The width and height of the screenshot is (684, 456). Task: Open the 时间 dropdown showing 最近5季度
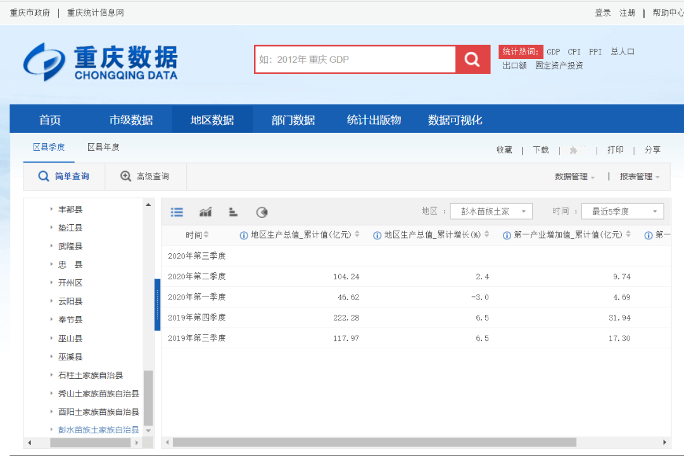tap(622, 211)
